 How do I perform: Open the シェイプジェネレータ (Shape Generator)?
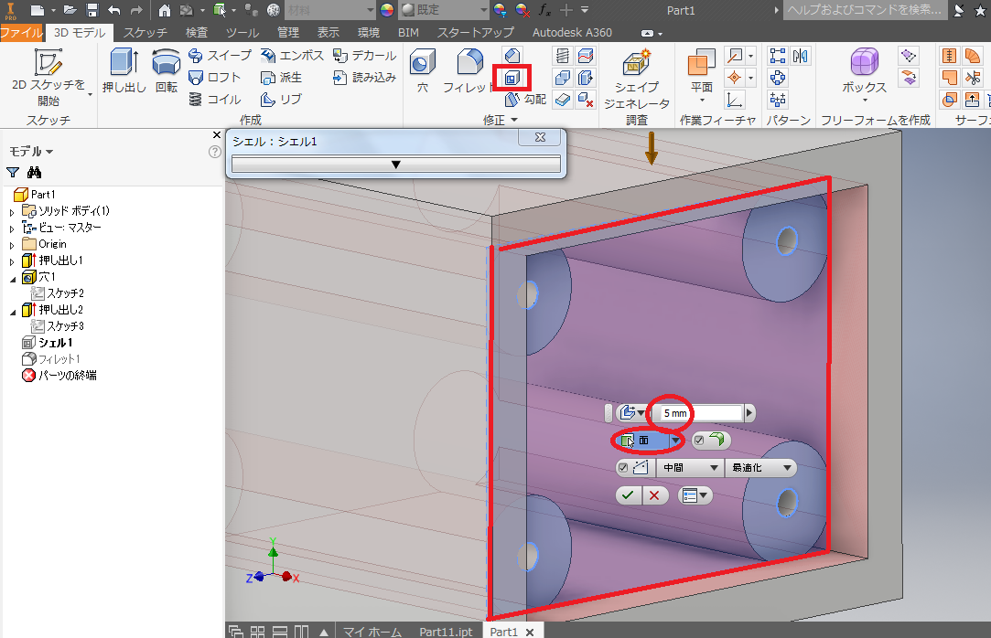coord(637,79)
